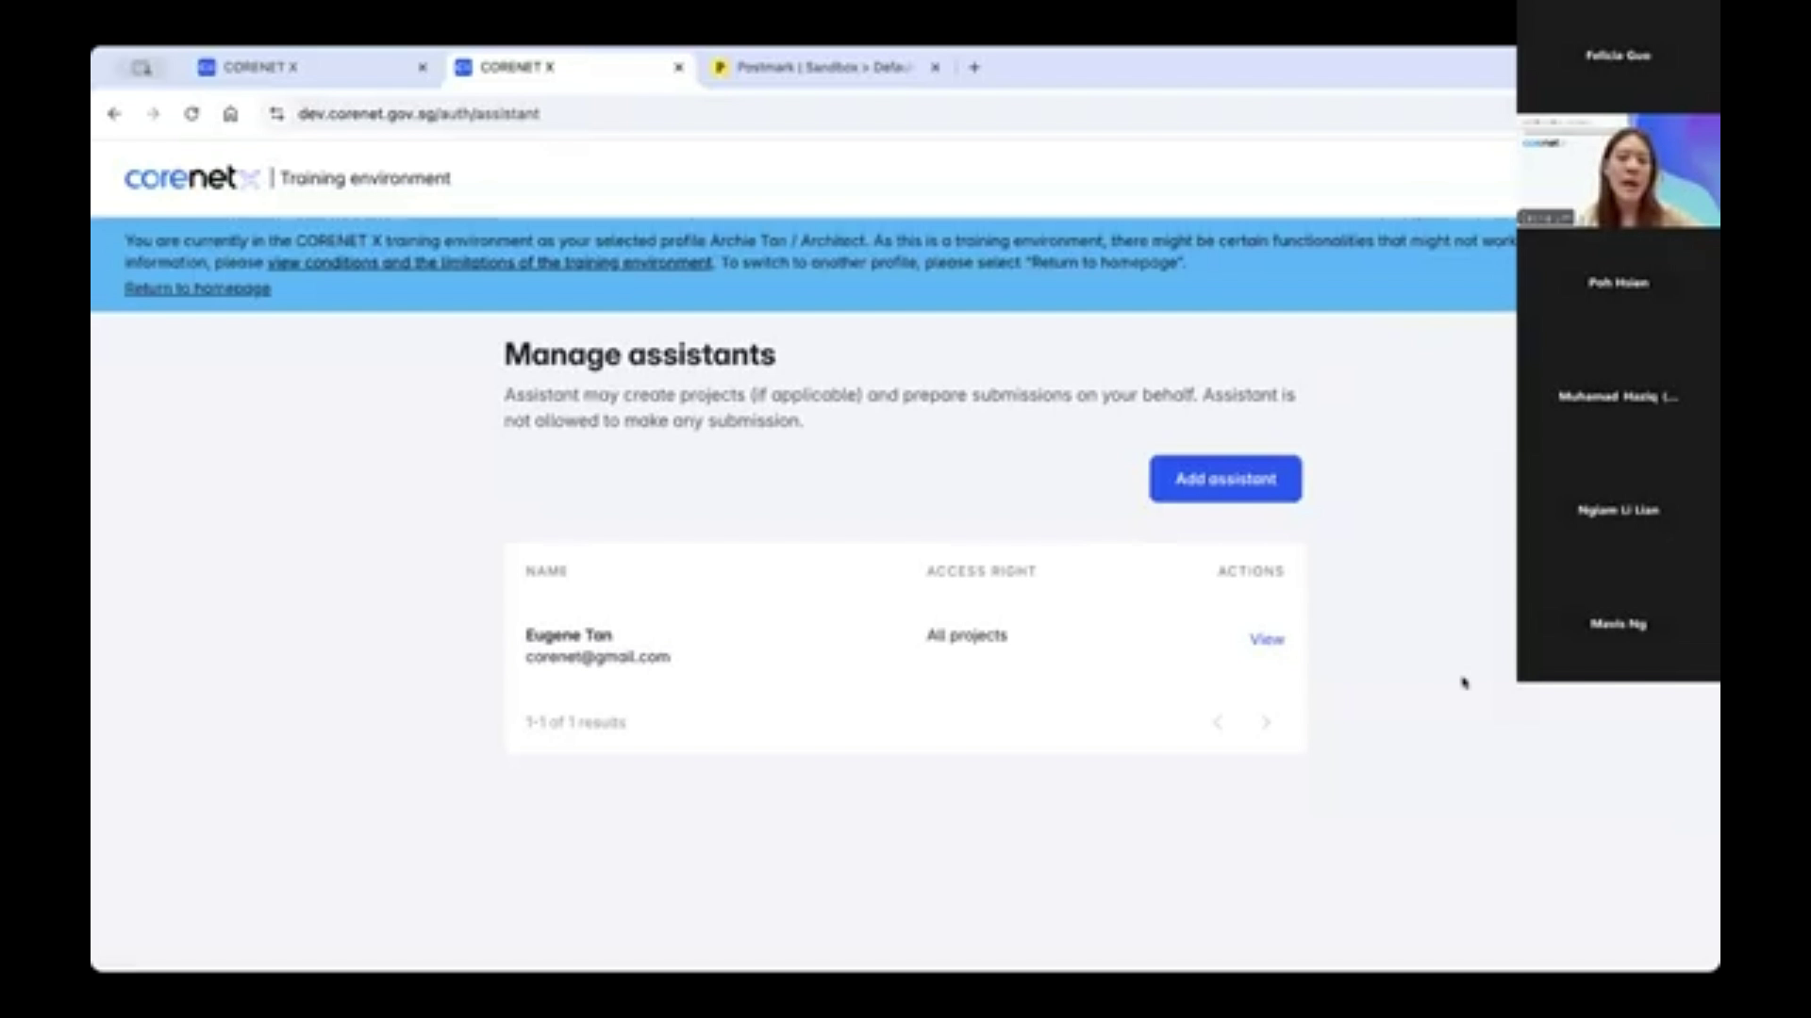Close the active CORENET X tab
The image size is (1811, 1018).
point(678,67)
